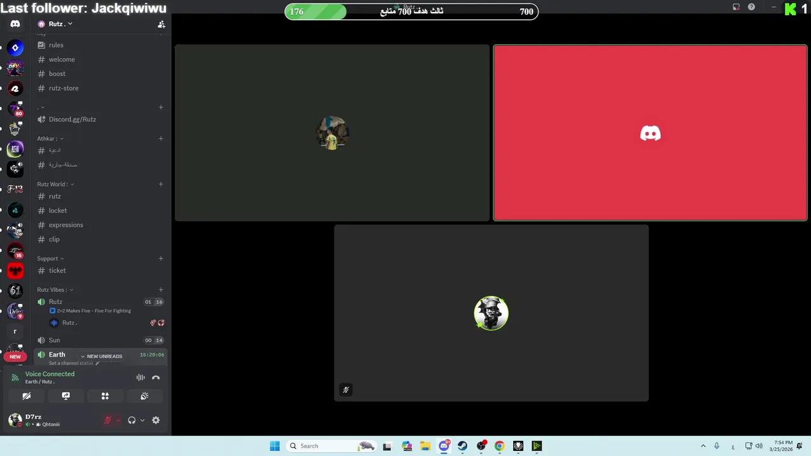Open Windows Start menu
811x456 pixels.
coord(274,446)
